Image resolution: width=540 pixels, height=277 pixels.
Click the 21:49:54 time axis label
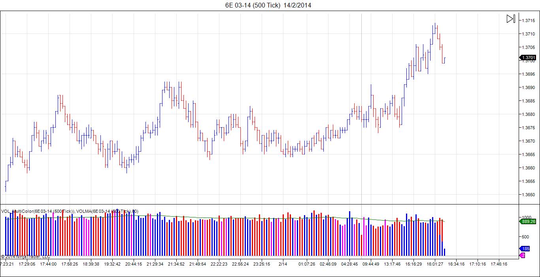(198, 264)
